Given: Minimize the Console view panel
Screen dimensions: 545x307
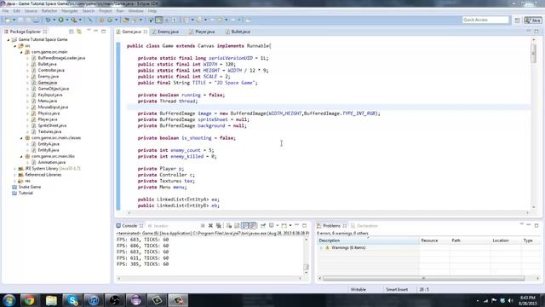Looking at the screenshot, I should coord(297,225).
